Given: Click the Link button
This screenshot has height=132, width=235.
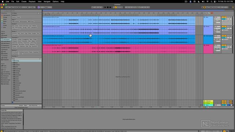Looking at the screenshot, I should tap(7, 7).
